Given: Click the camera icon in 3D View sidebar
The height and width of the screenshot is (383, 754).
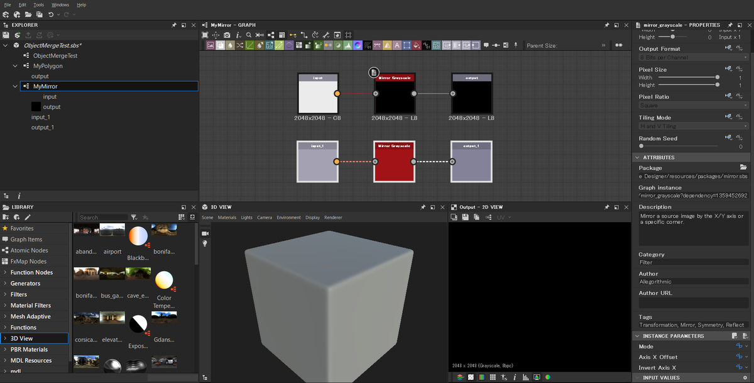Looking at the screenshot, I should coord(205,233).
